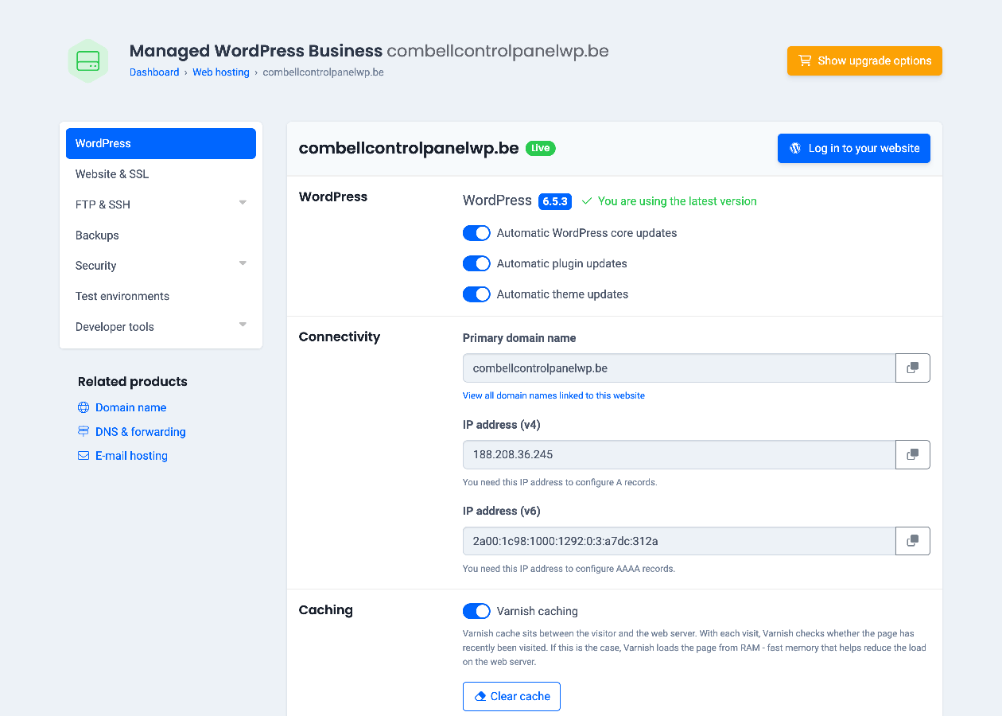Viewport: 1002px width, 716px height.
Task: Copy the IPv4 address
Action: pos(913,454)
